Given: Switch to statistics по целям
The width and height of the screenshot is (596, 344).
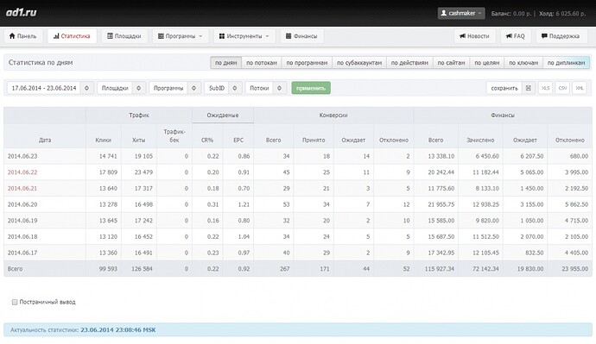Looking at the screenshot, I should click(487, 63).
